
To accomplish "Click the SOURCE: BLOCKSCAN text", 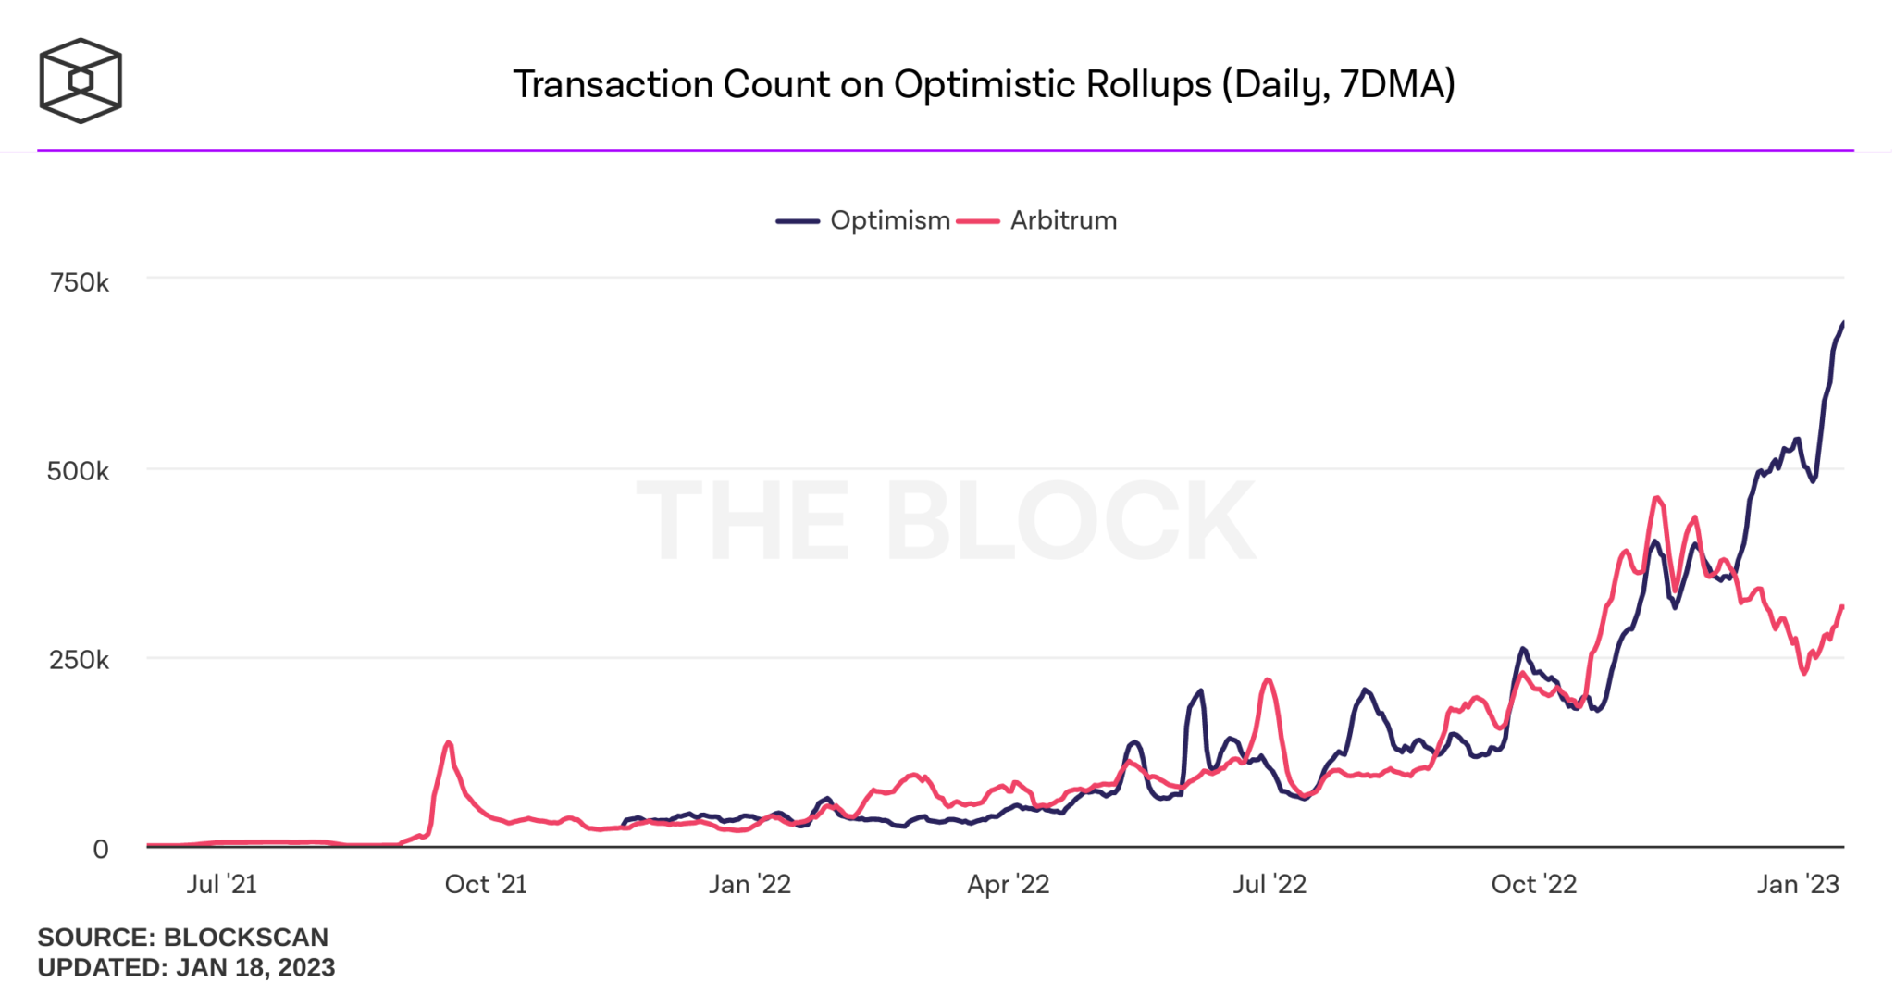I will 182,937.
